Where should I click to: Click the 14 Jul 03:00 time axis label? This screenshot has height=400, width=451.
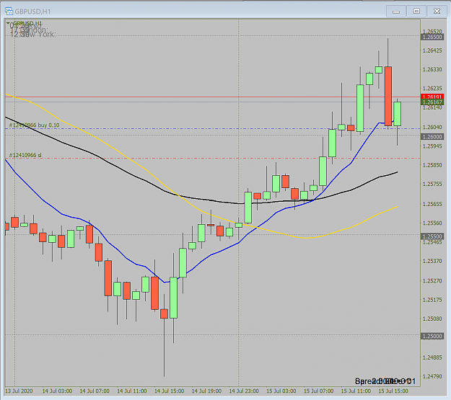coord(57,391)
